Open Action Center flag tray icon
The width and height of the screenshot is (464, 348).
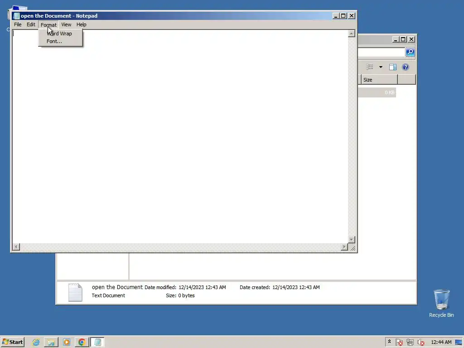click(399, 343)
